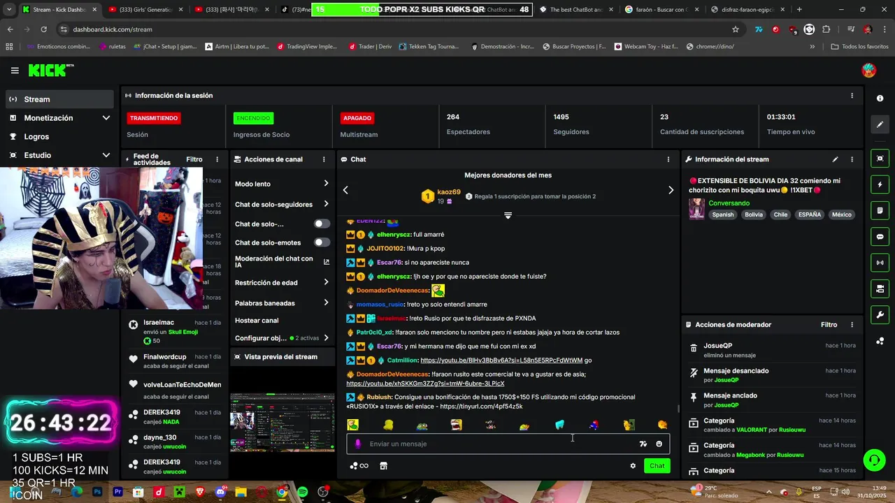Switch to the Girls' Generation YouTube tab
The image size is (895, 503).
(x=145, y=10)
